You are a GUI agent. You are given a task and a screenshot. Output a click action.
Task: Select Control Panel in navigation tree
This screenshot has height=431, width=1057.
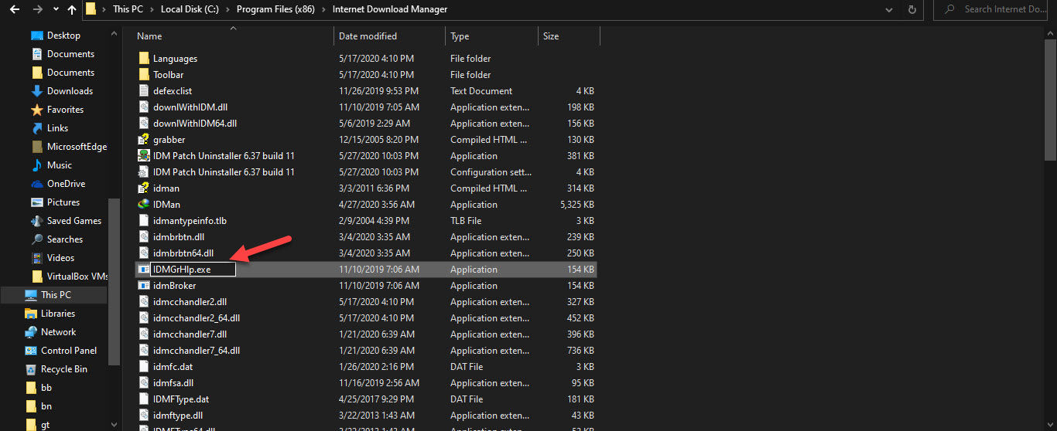68,351
